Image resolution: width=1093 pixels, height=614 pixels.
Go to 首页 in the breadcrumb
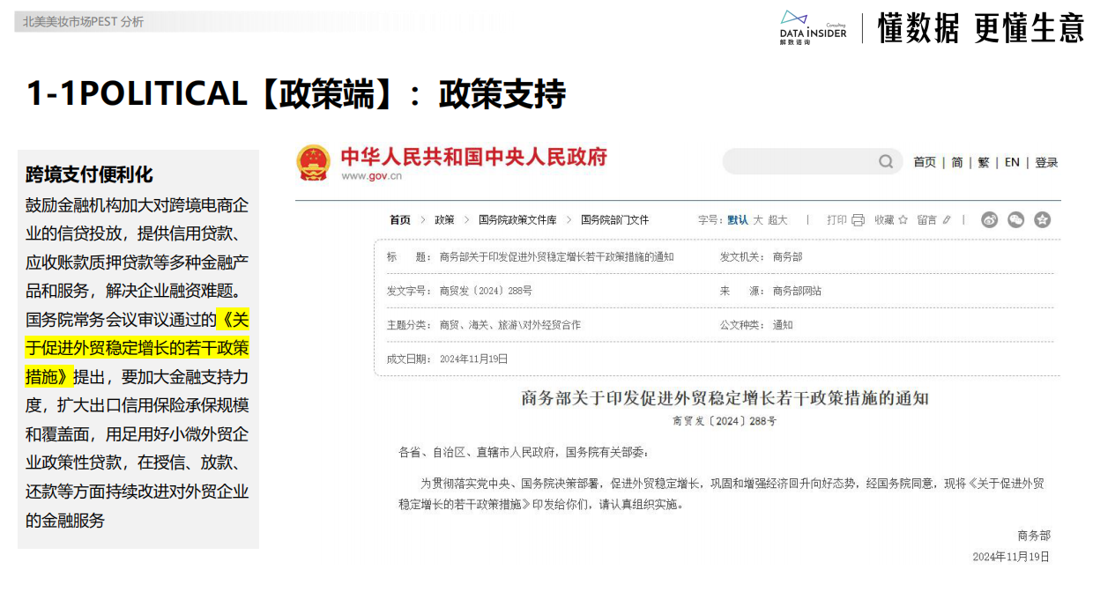400,220
